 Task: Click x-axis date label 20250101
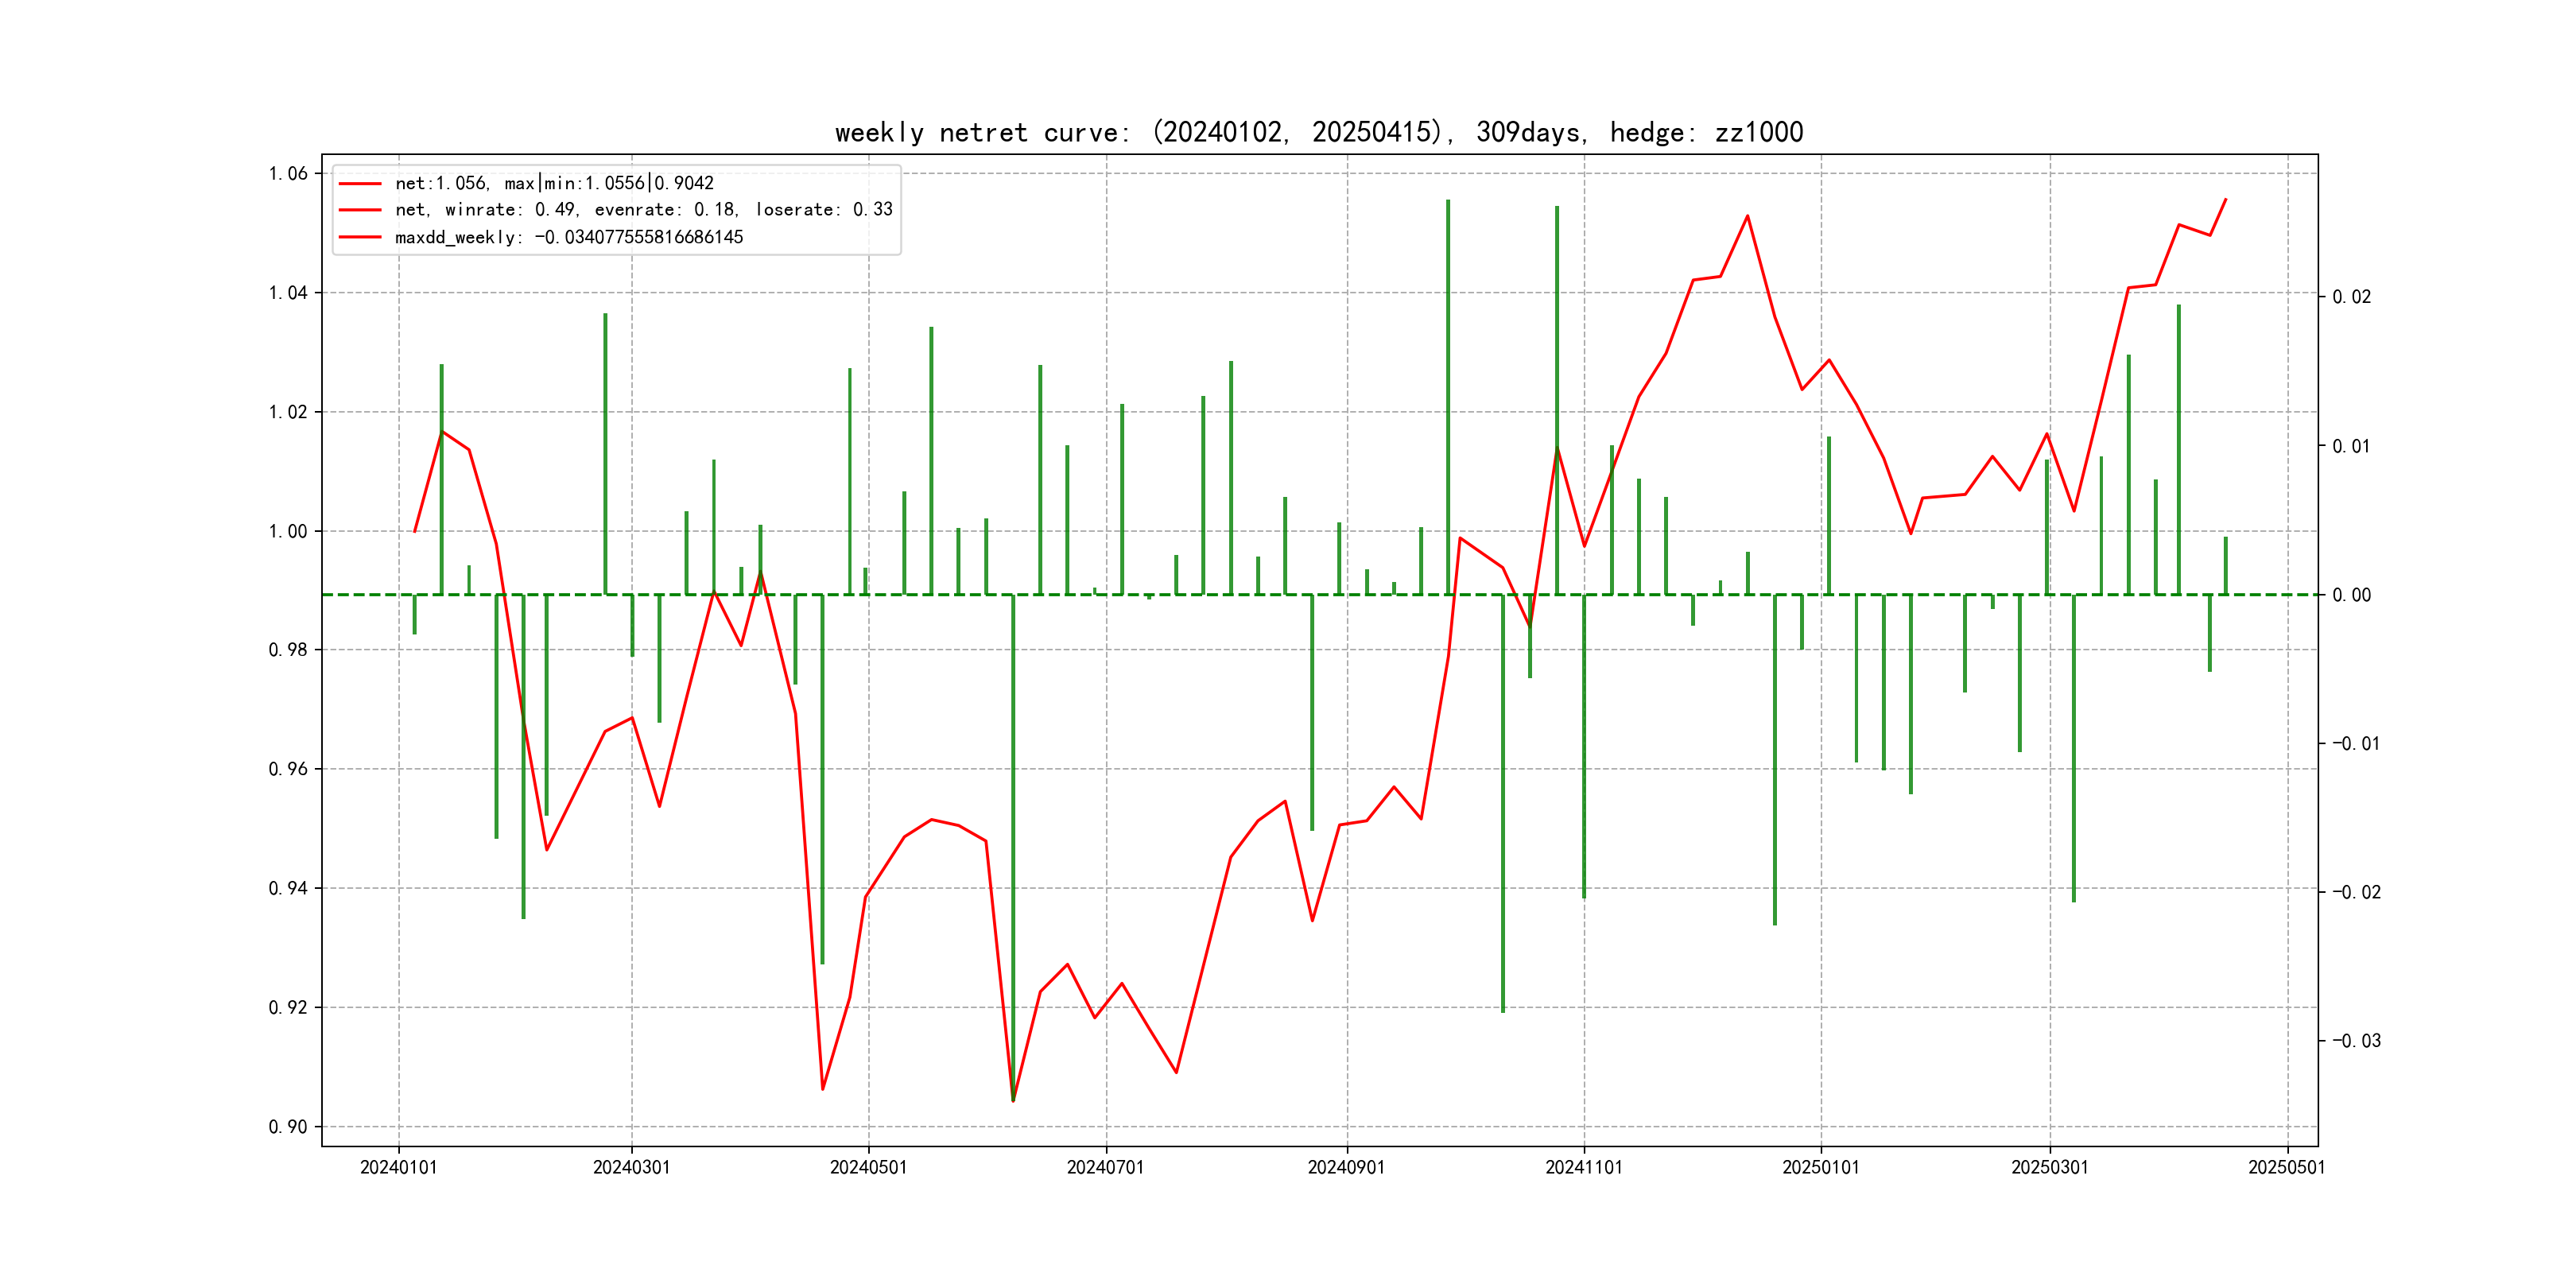point(1820,1167)
